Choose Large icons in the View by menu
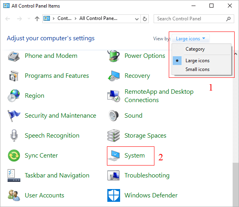 [201, 61]
